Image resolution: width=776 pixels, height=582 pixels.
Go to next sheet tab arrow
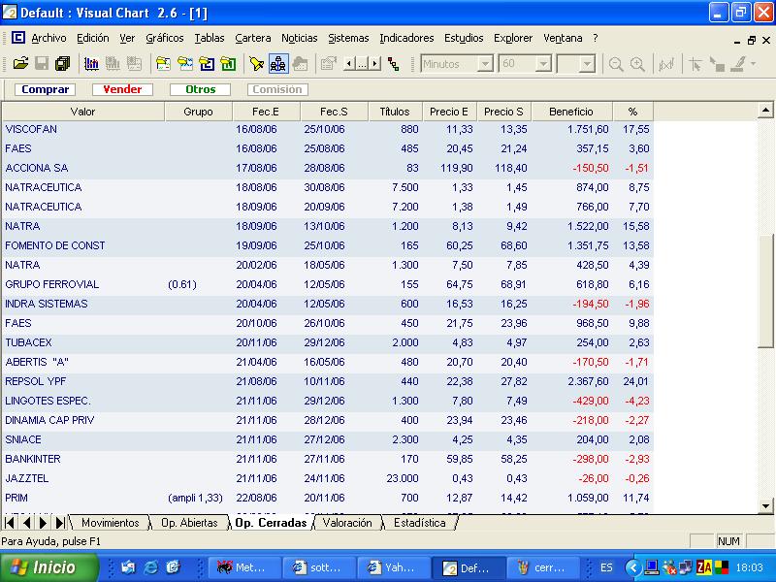[x=43, y=523]
